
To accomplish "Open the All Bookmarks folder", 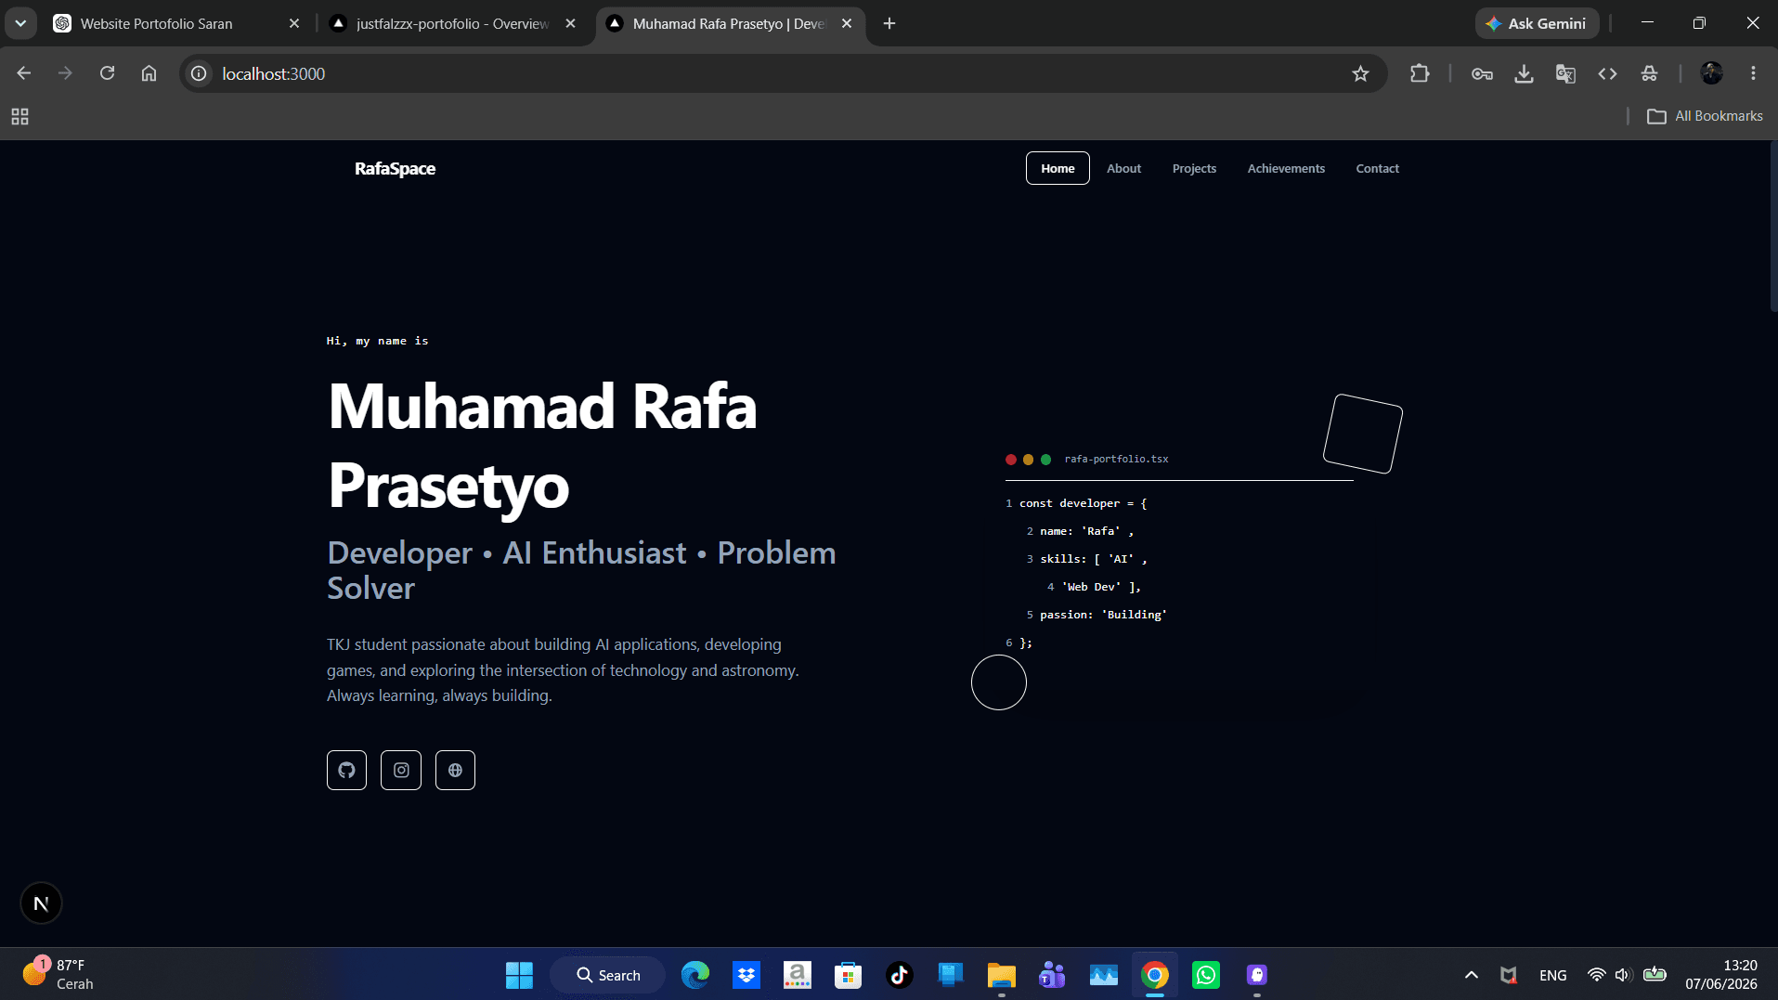I will click(x=1705, y=116).
